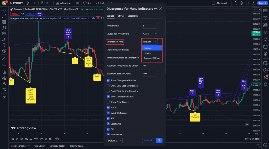Choose Regular option in list
Viewport: 269px width, 149px height.
(x=152, y=48)
